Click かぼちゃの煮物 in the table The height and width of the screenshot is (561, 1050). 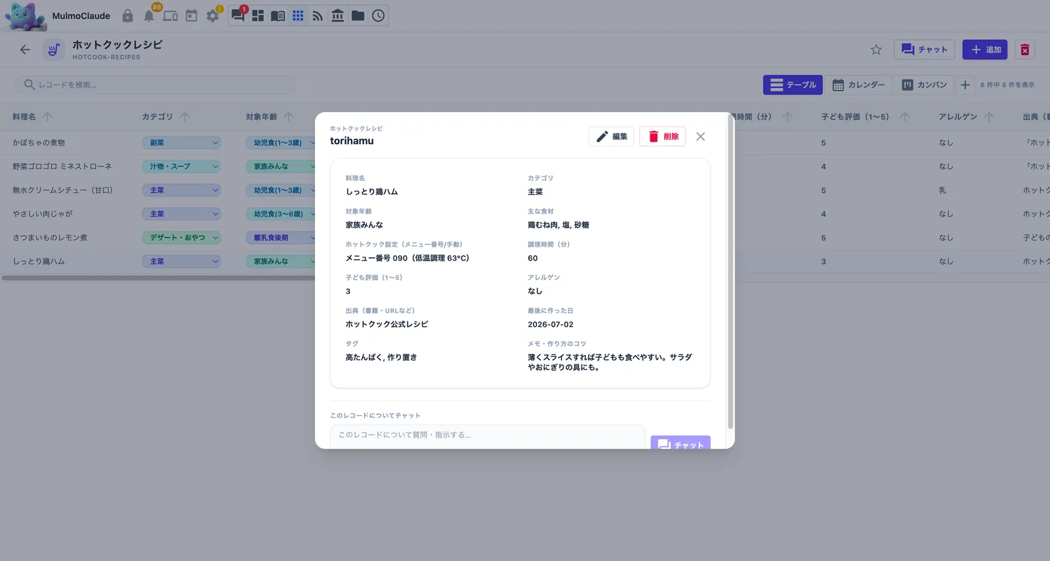click(39, 142)
